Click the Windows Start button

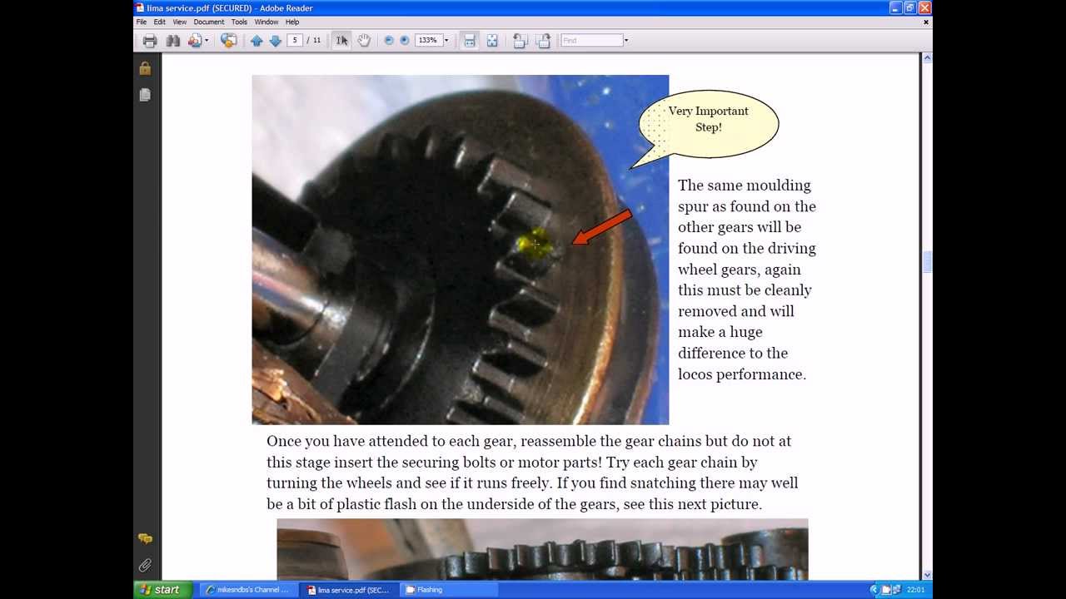pyautogui.click(x=162, y=590)
